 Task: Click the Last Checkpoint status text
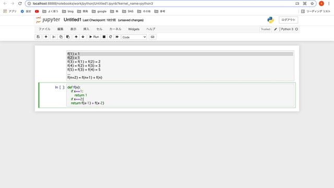pos(99,20)
